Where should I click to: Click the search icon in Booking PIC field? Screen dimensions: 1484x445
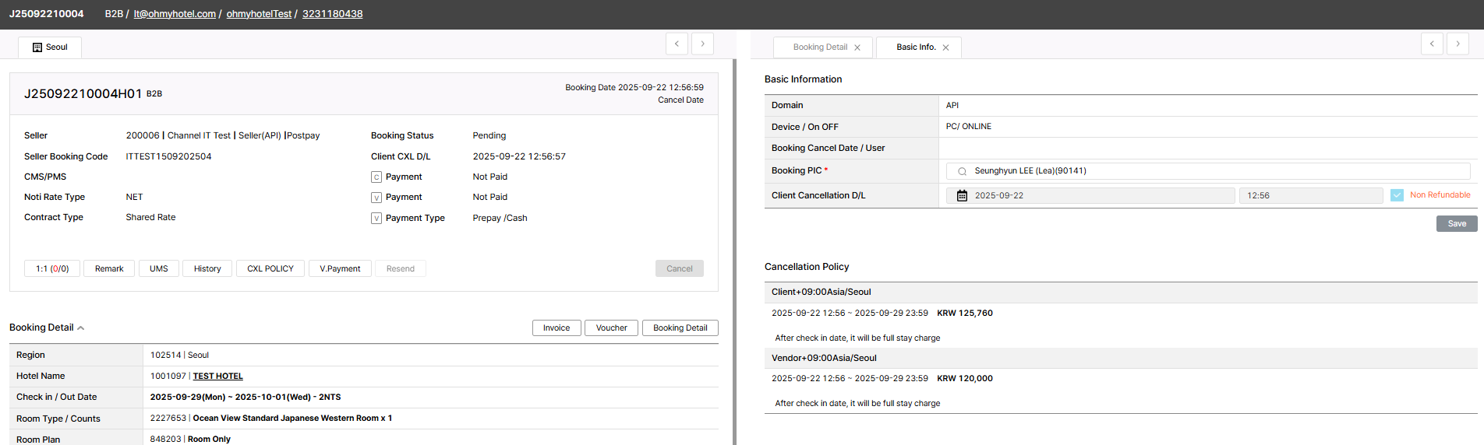click(962, 171)
